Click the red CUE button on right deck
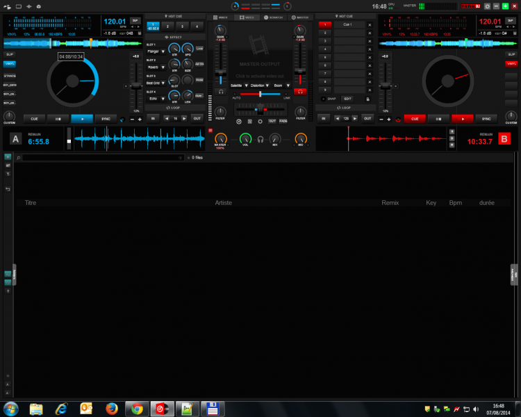The image size is (521, 417). pyautogui.click(x=415, y=119)
